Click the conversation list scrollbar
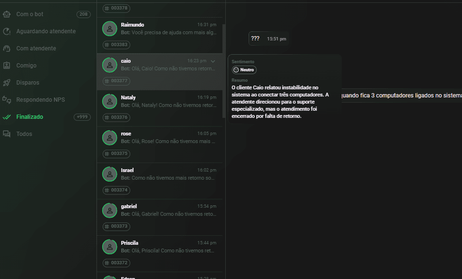462x279 pixels. (224, 71)
